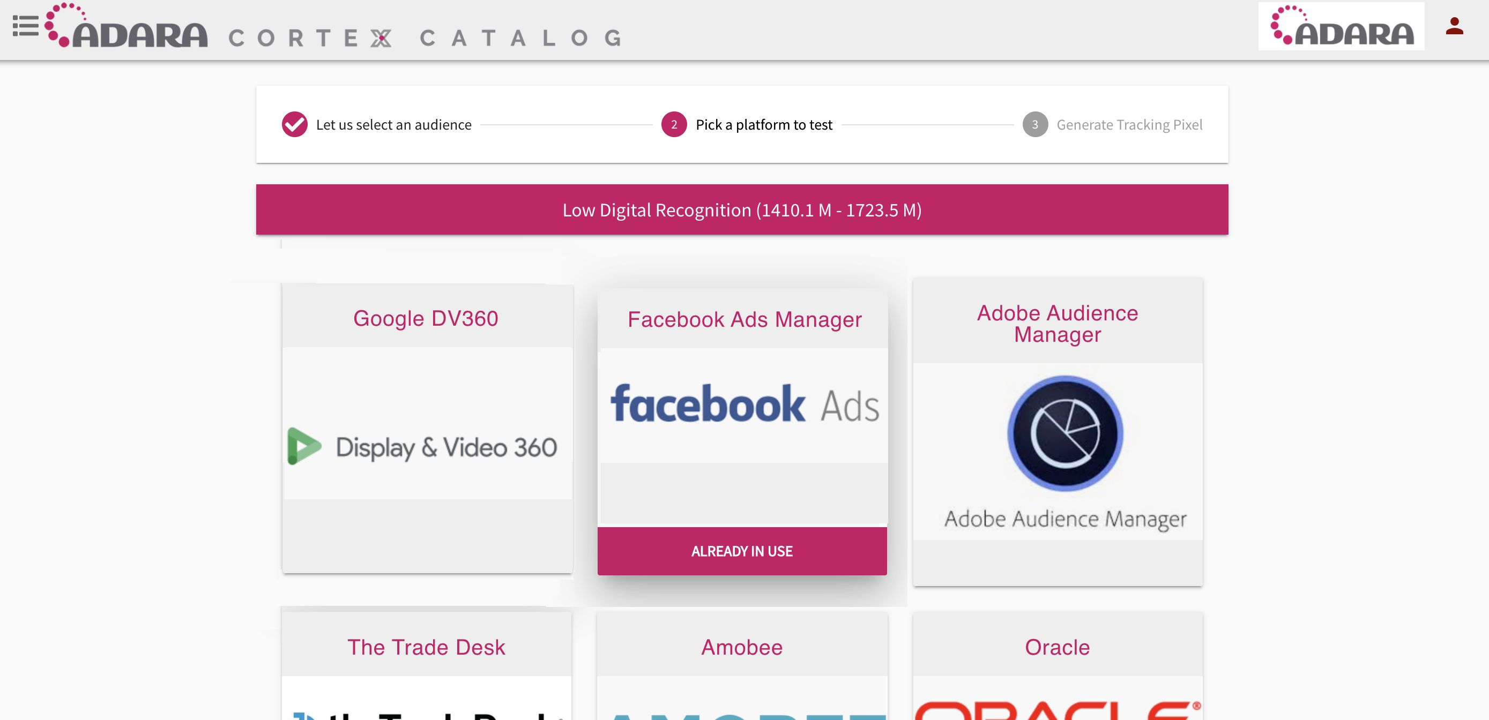Click the Oracle red logo image
Viewport: 1489px width, 720px height.
pyautogui.click(x=1058, y=710)
